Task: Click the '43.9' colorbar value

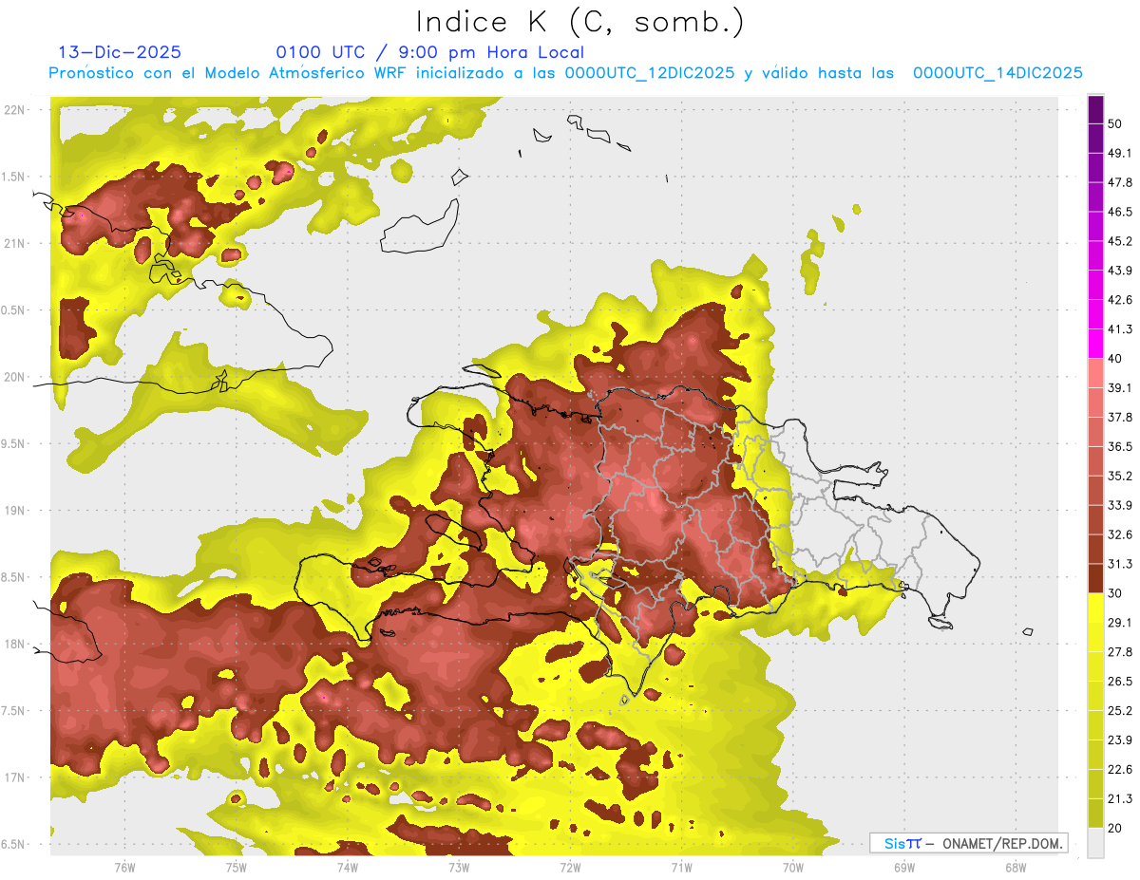Action: [x=1120, y=271]
